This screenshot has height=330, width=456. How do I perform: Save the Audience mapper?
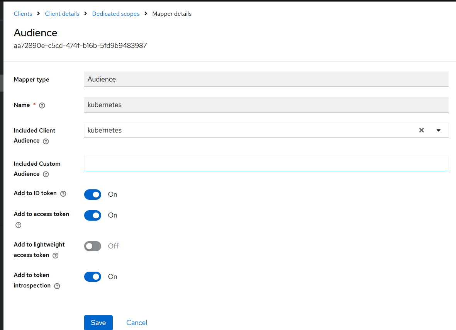98,323
